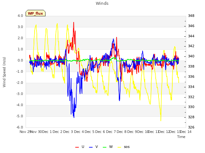Click the '332' right axis value
The width and height of the screenshot is (205, 153).
[x=191, y=97]
